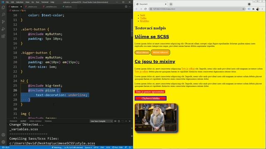Open the notifications bell in status bar
The width and height of the screenshot is (266, 149).
(130, 147)
